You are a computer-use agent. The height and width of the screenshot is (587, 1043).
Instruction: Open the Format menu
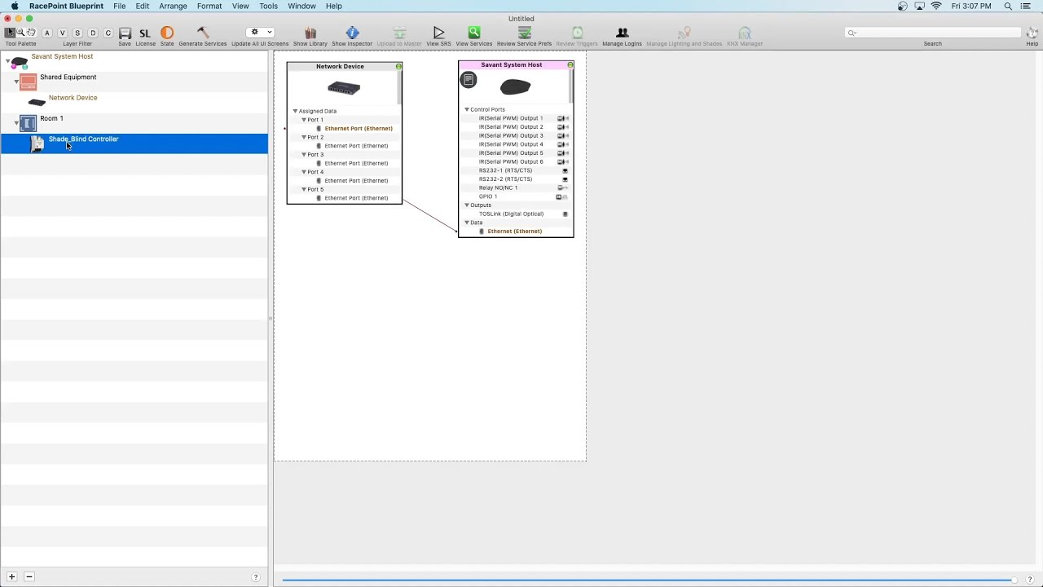209,6
